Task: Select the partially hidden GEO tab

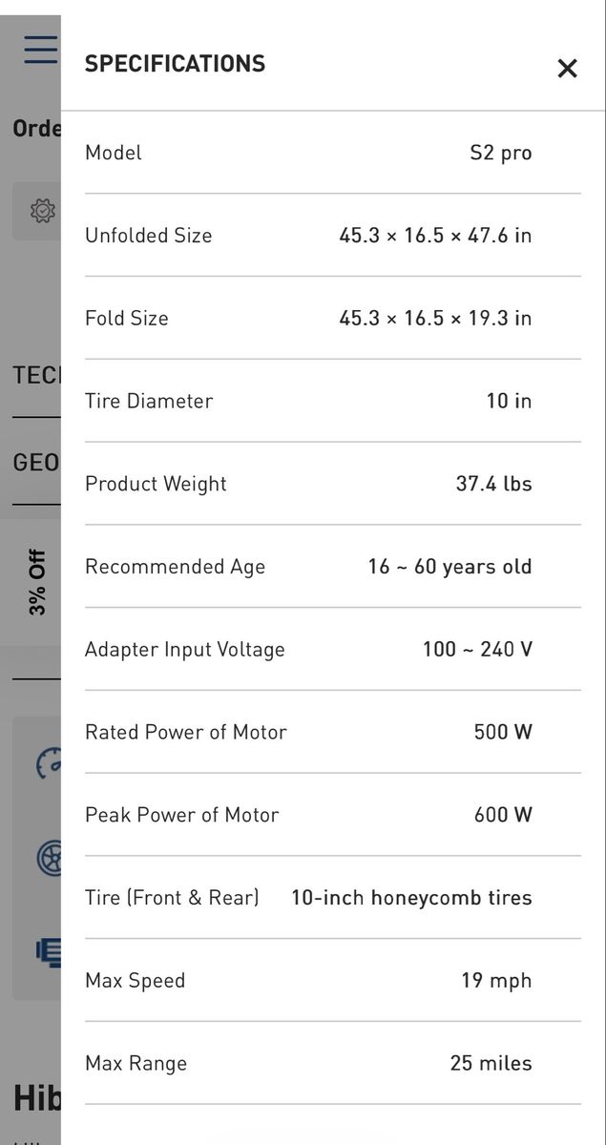Action: click(x=36, y=463)
